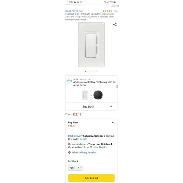The width and height of the screenshot is (183, 183).
Task: Click the small dimmer switch bundle image
Action: click(x=84, y=95)
